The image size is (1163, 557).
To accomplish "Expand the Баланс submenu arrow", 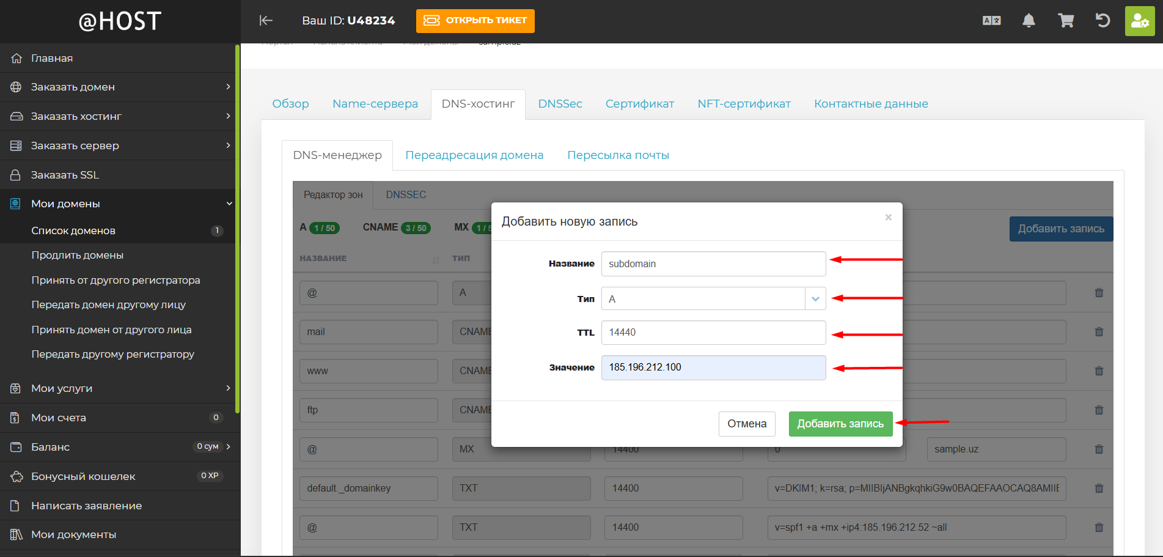I will (229, 447).
